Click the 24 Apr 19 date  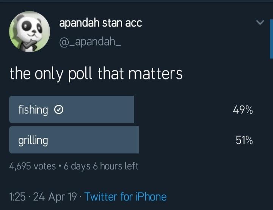(x=56, y=197)
